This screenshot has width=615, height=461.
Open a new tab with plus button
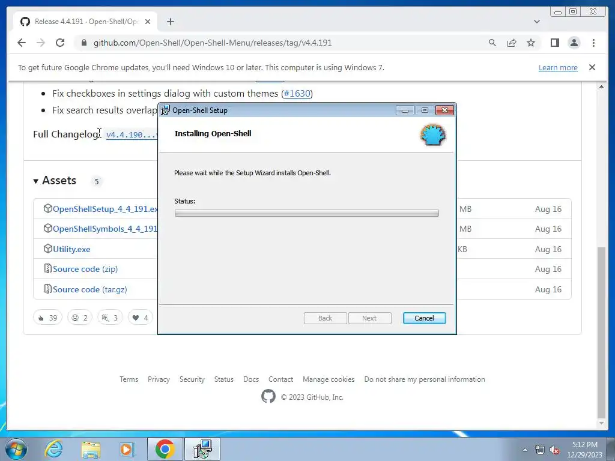(170, 22)
